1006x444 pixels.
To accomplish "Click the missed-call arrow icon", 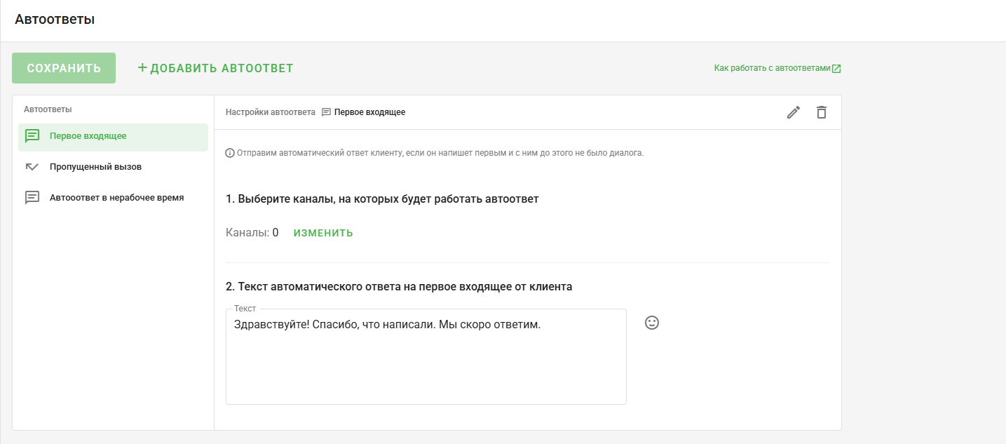I will 32,167.
